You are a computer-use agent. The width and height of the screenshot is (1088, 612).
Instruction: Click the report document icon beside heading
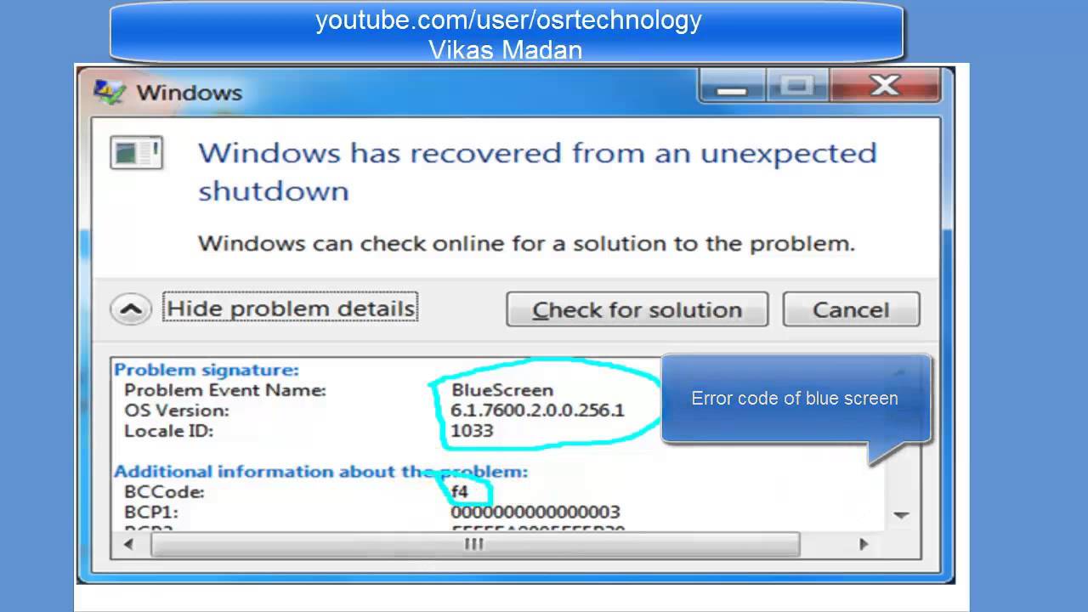pyautogui.click(x=137, y=153)
